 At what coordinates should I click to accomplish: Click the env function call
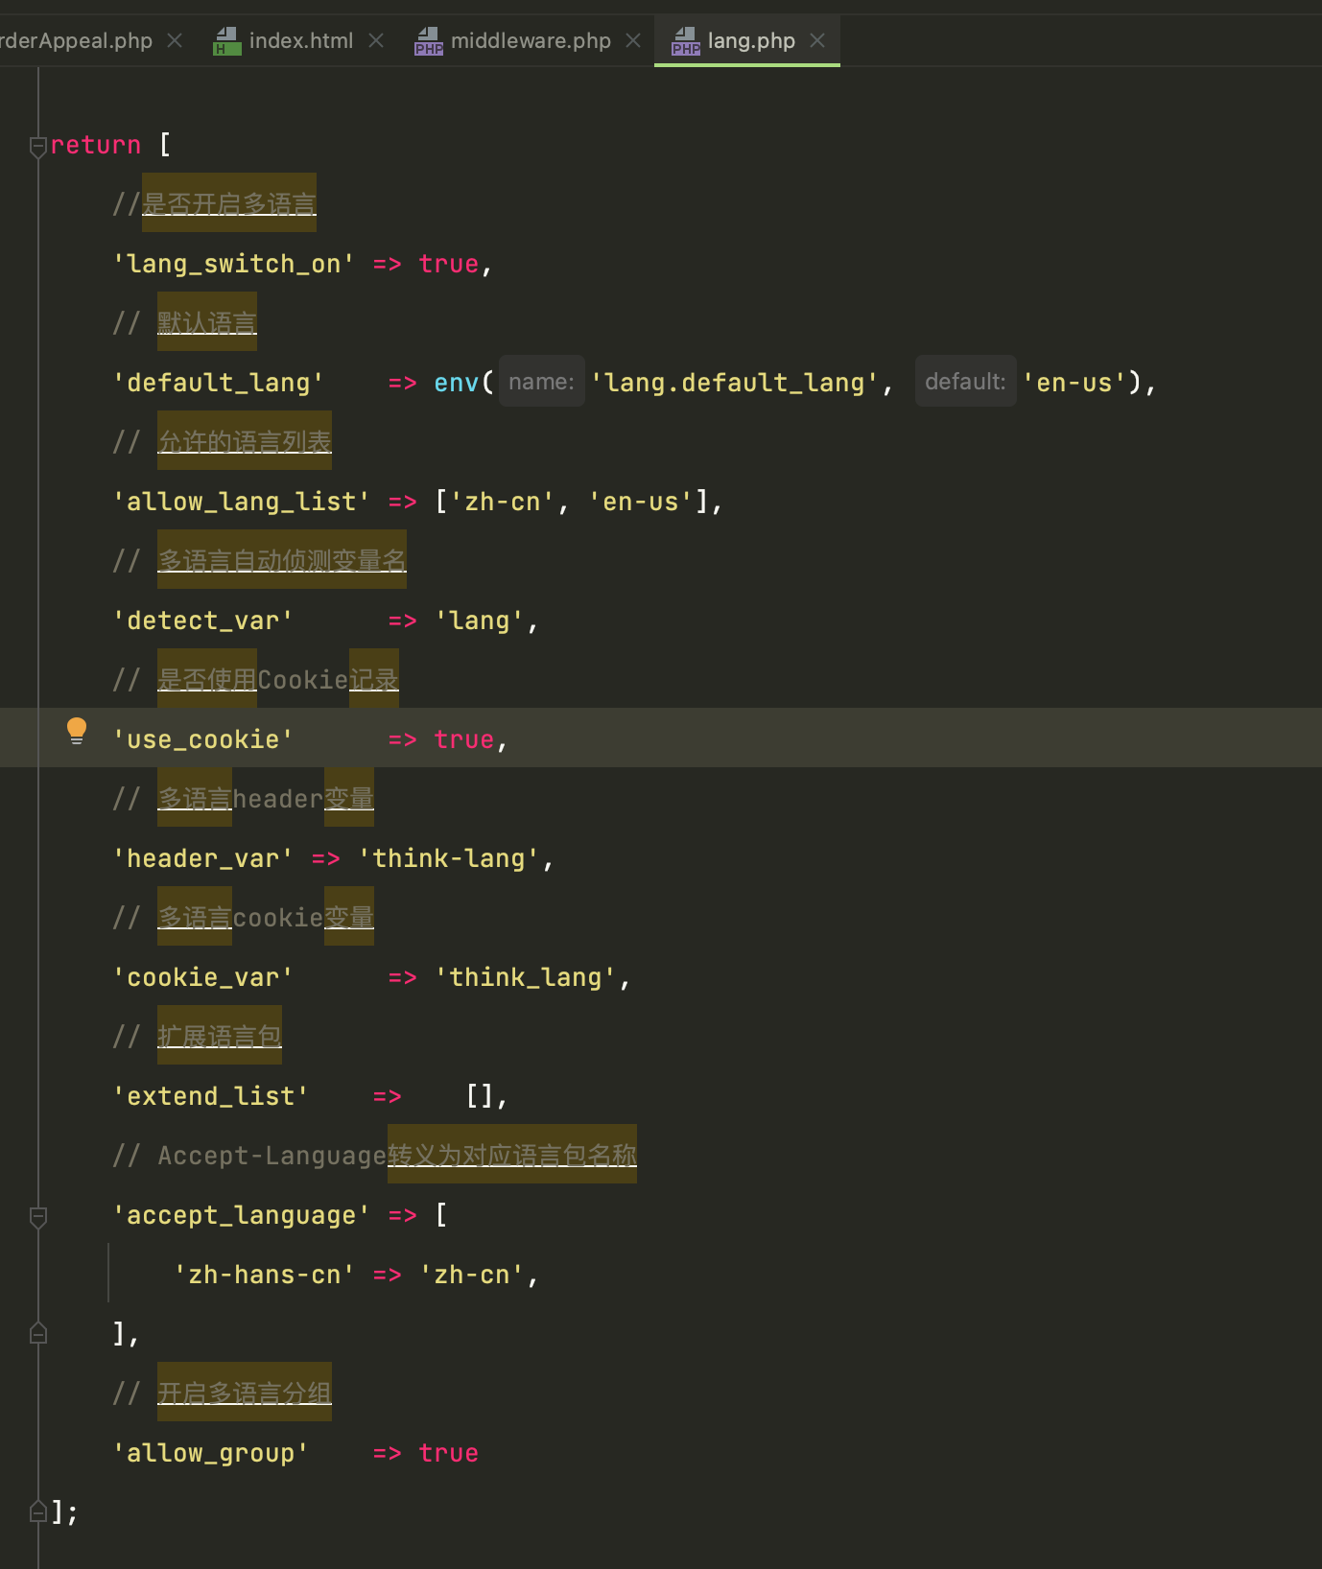(457, 383)
